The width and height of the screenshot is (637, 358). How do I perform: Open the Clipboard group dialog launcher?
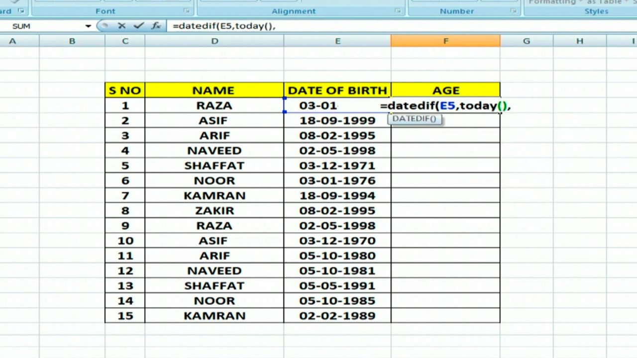(20, 10)
